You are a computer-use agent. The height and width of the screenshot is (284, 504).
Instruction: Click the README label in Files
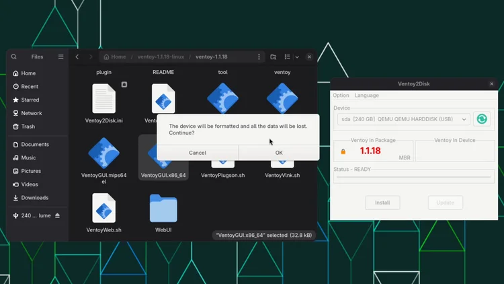tap(163, 72)
